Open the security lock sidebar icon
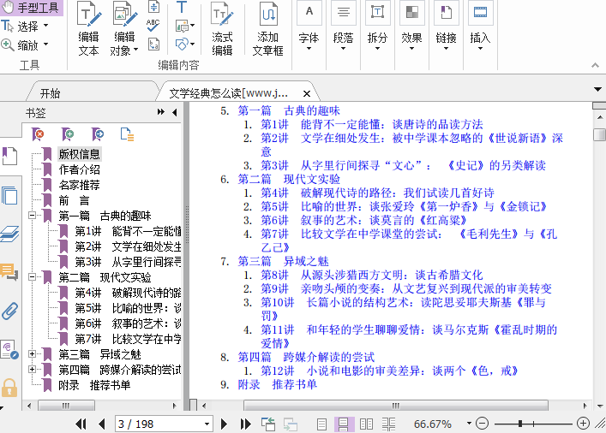The image size is (606, 433). (9, 388)
